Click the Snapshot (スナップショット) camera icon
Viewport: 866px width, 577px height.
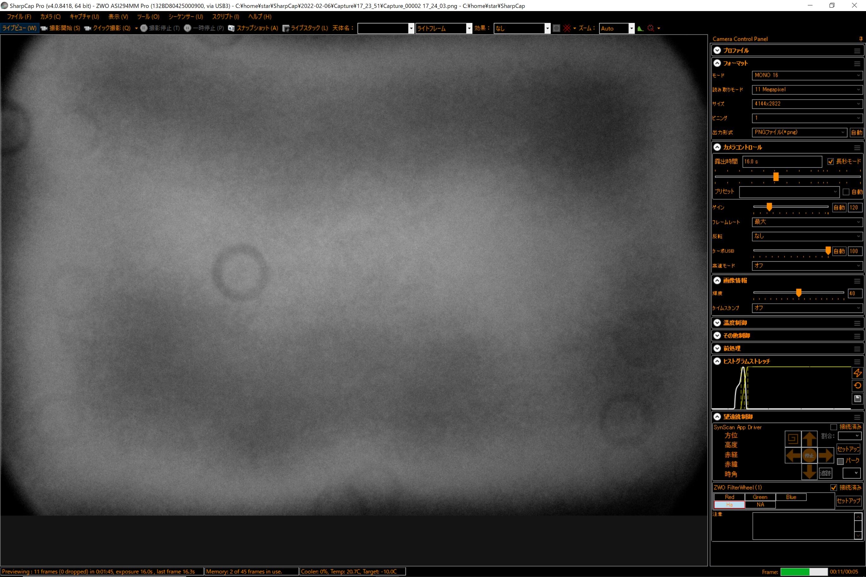tap(231, 28)
